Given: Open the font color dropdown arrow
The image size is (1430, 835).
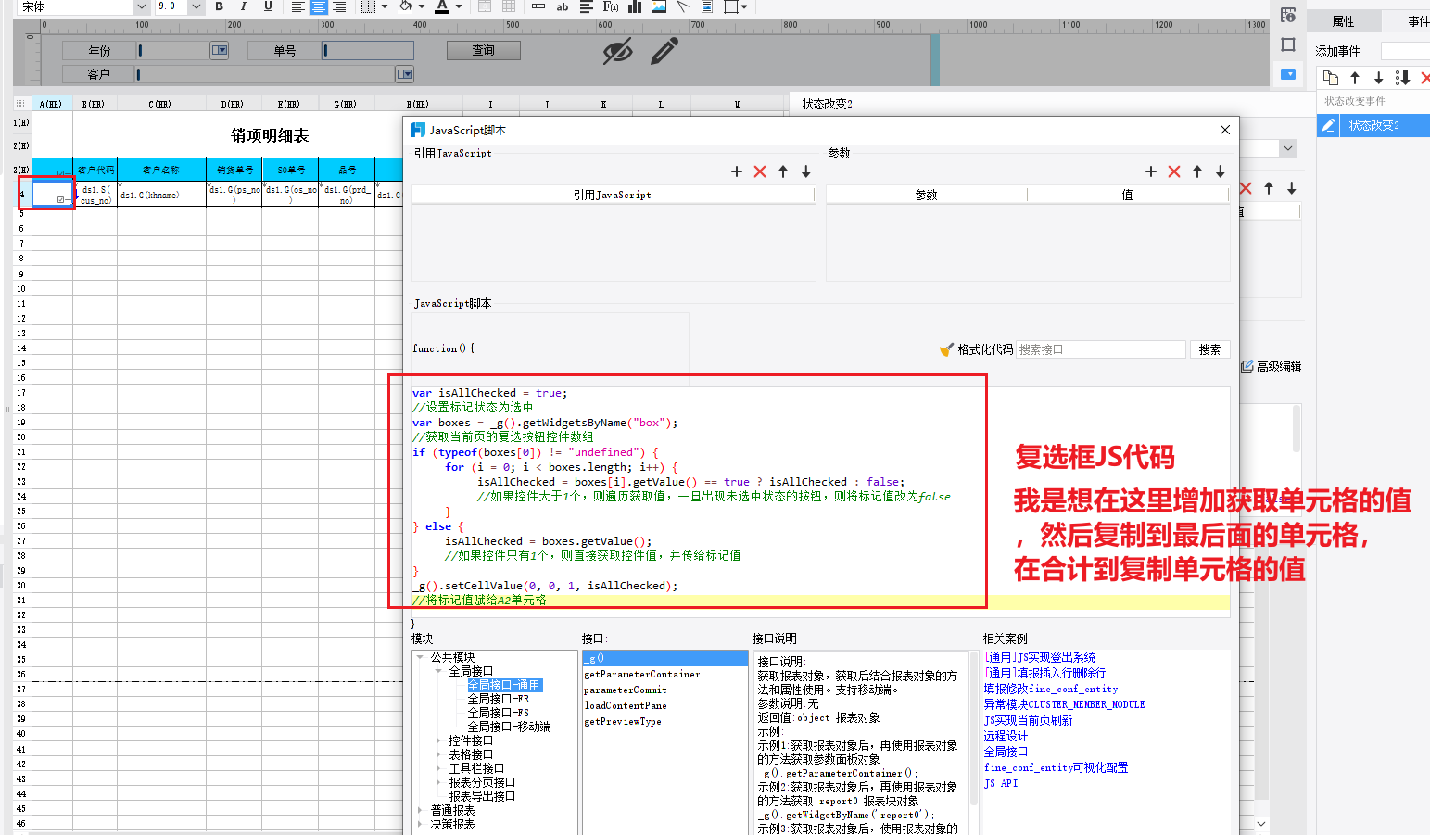Looking at the screenshot, I should (459, 6).
